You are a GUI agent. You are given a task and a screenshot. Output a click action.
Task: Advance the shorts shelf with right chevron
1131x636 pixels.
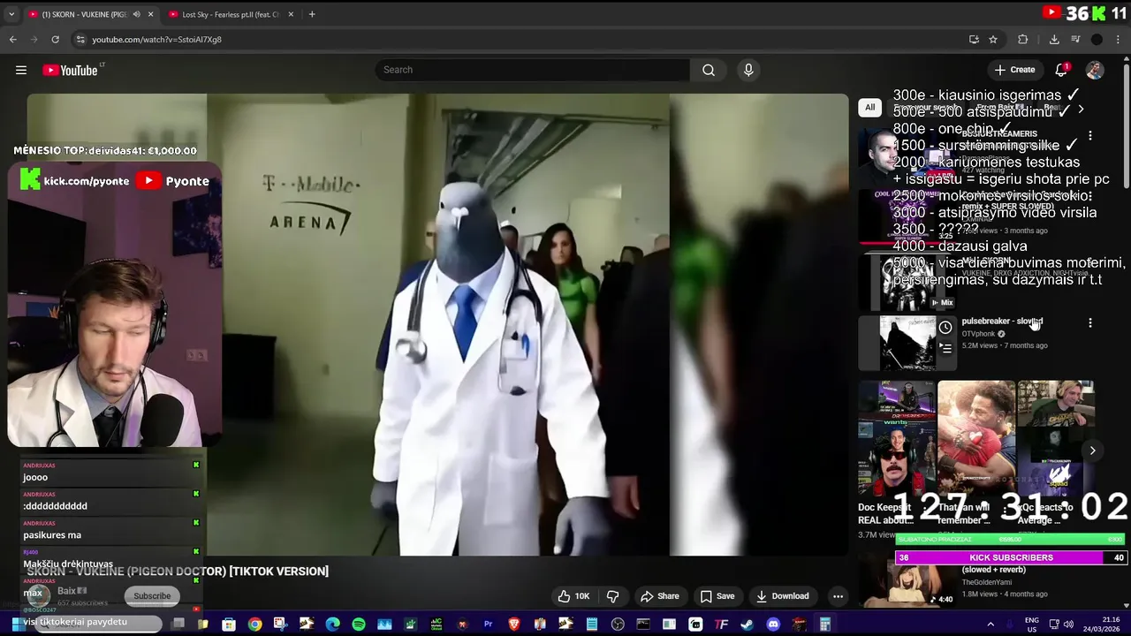1092,450
